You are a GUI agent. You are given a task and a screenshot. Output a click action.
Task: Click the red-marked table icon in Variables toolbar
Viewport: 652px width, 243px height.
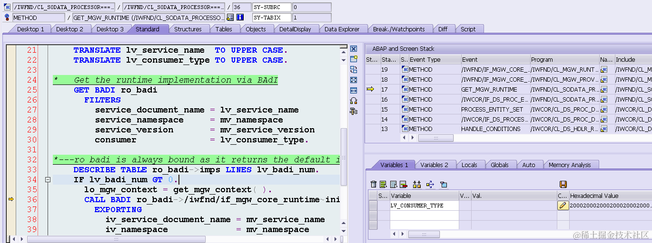tap(404, 184)
